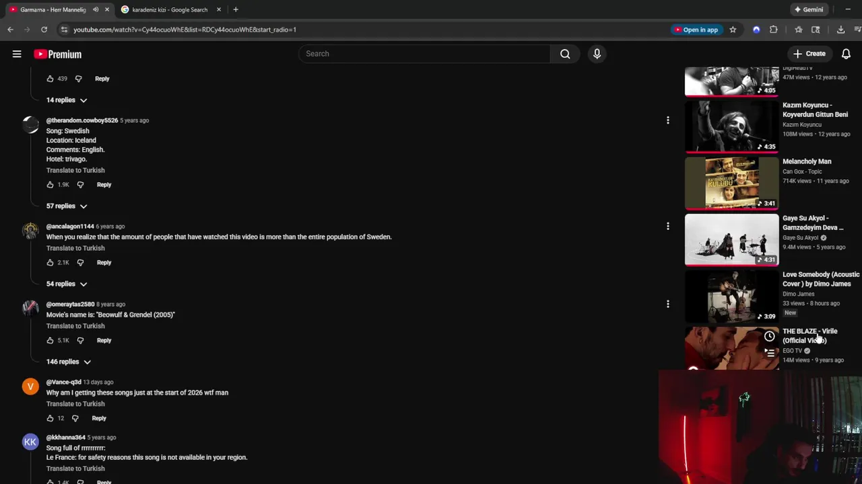Mute the Garmarna tab audio

pos(96,9)
